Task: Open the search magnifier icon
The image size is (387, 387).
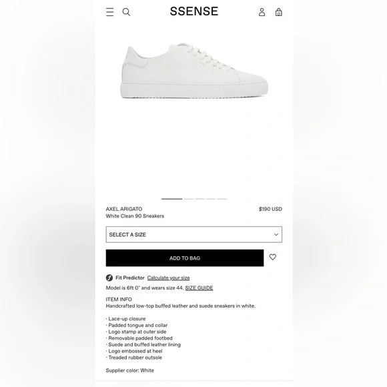Action: click(126, 12)
